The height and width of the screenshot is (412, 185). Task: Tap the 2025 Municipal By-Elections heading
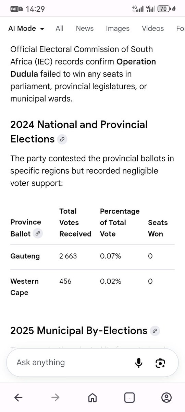point(79,331)
